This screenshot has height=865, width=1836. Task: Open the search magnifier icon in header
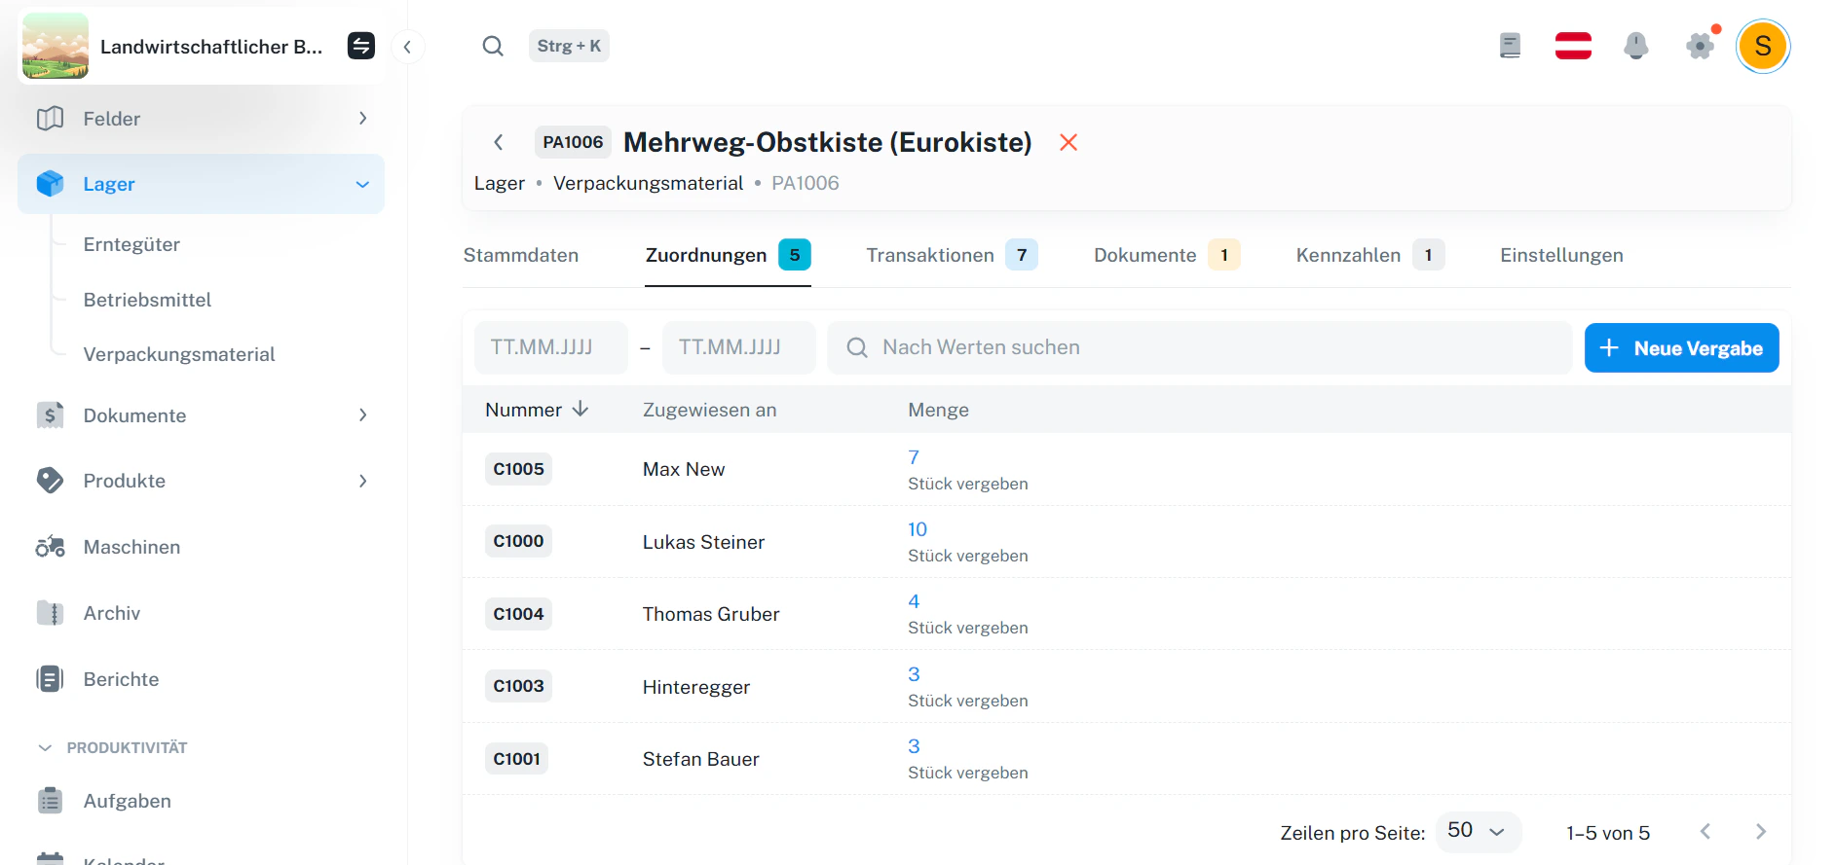[493, 46]
